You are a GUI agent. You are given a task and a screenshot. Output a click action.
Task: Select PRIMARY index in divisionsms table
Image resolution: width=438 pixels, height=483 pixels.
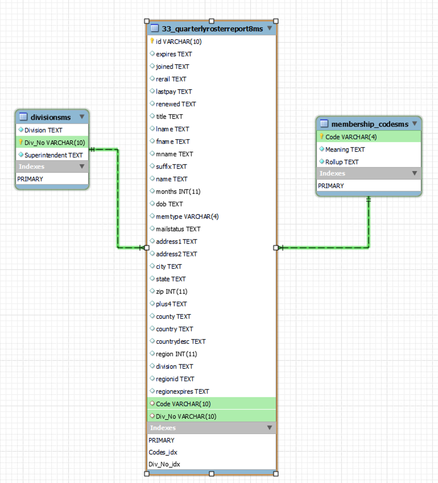point(52,178)
